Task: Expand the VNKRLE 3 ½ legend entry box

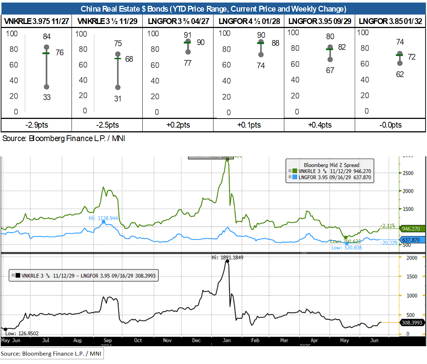Action: (290, 171)
